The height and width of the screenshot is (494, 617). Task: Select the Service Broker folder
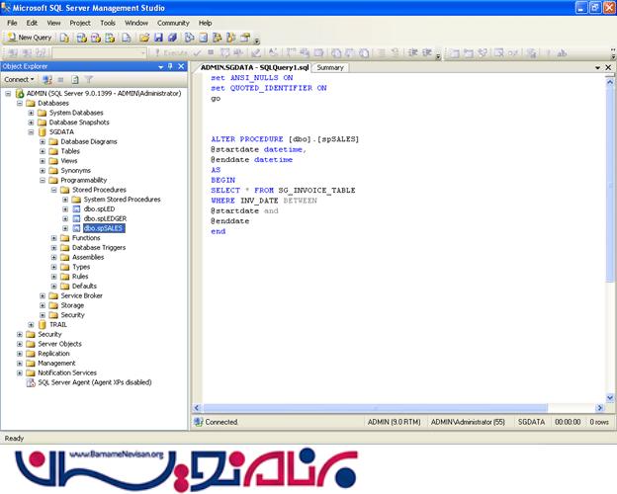[x=81, y=295]
